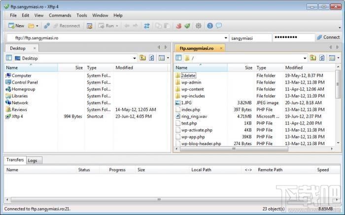Sort remote files by Modified column
The width and height of the screenshot is (345, 215).
point(309,67)
